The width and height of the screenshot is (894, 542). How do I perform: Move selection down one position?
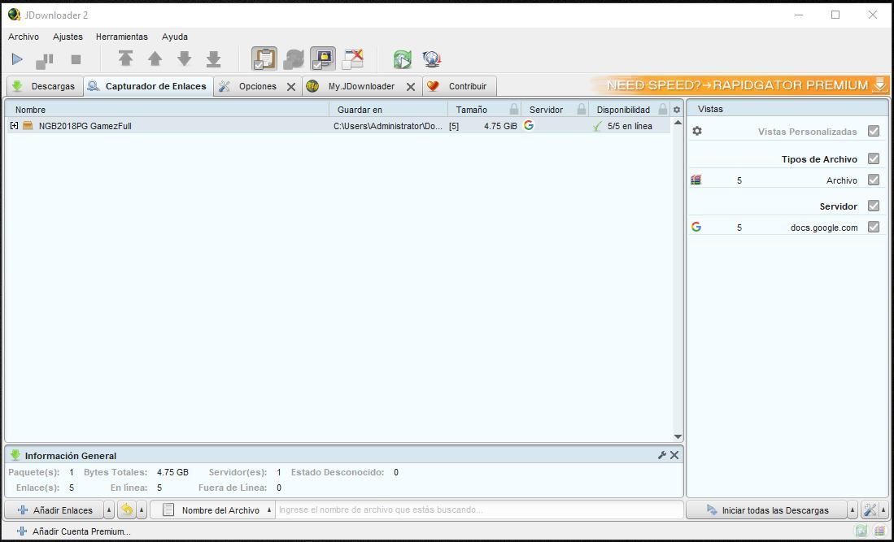coord(184,59)
